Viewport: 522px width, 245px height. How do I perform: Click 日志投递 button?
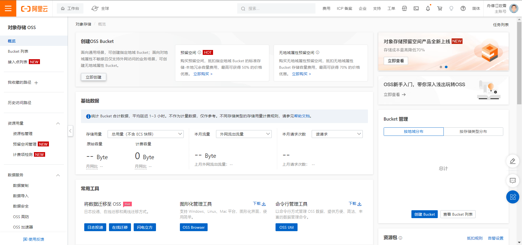[x=95, y=227]
